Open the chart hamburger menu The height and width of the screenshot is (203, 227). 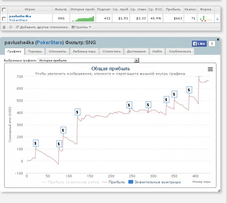coord(210,69)
